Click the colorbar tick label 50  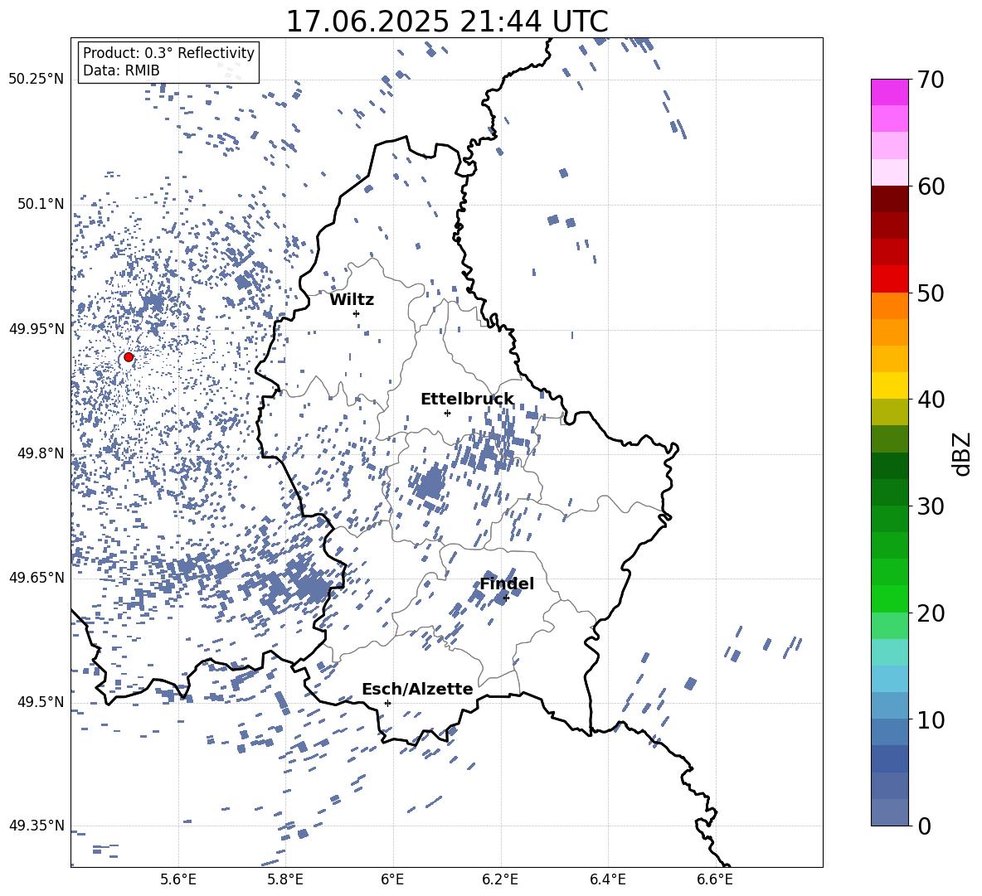[931, 293]
